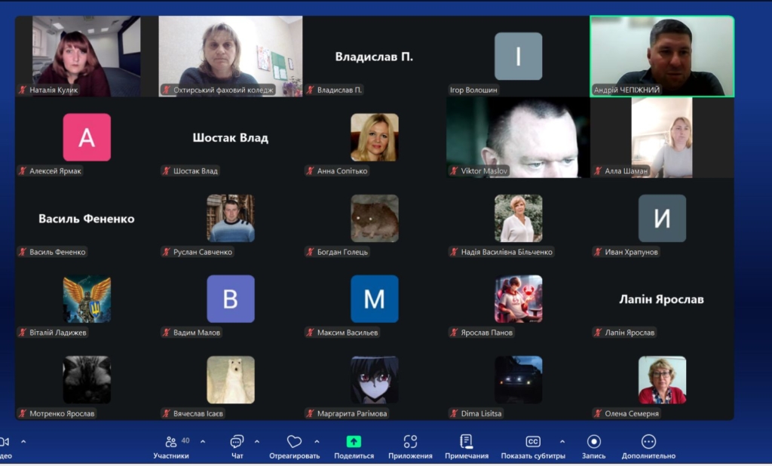Expand the chevron next to Отреагировать
Viewport: 772px width, 466px height.
click(317, 441)
